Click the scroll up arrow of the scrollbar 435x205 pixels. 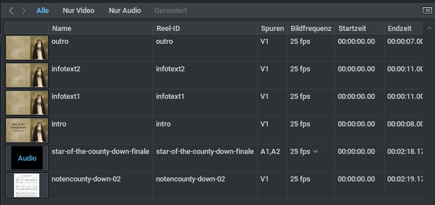point(429,28)
